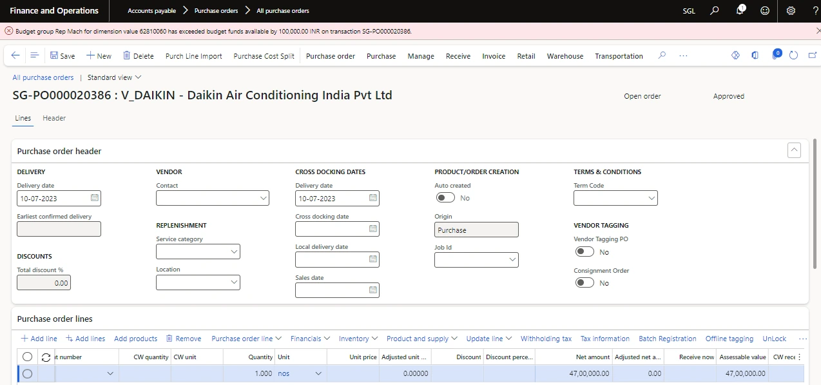Open purchase order lines more options ellipsis

[x=802, y=339]
